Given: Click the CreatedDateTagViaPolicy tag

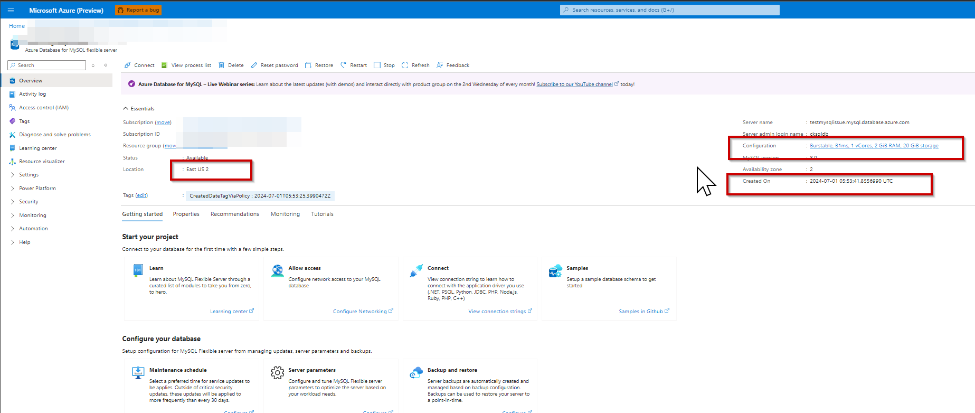Looking at the screenshot, I should (260, 196).
